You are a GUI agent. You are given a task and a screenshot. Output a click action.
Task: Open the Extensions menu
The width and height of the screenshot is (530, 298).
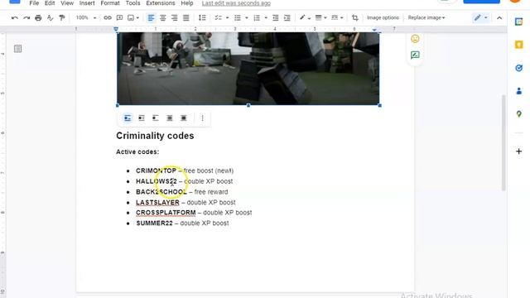(x=160, y=3)
